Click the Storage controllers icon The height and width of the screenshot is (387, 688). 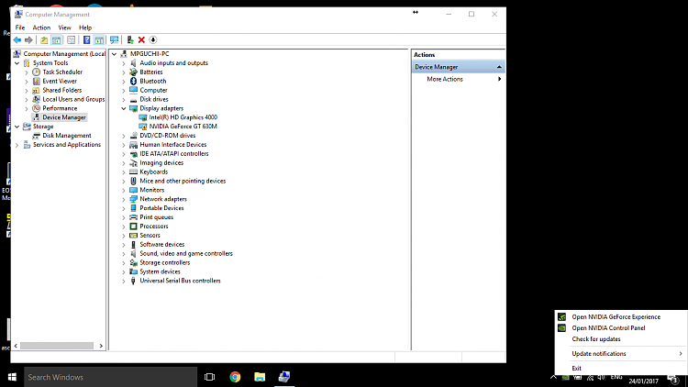pos(133,262)
